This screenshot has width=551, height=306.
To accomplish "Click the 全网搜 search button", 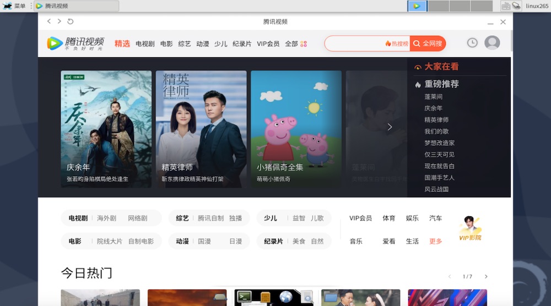I will [428, 43].
